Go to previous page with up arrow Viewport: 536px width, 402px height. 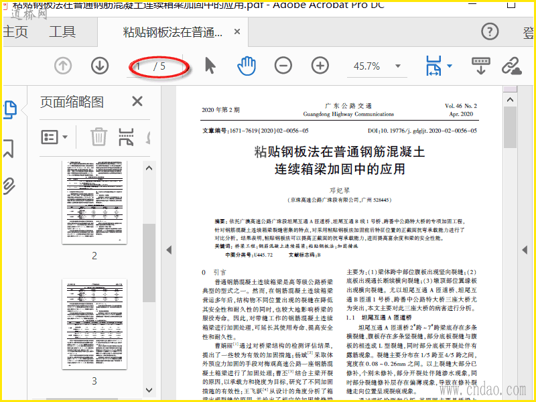(x=63, y=66)
